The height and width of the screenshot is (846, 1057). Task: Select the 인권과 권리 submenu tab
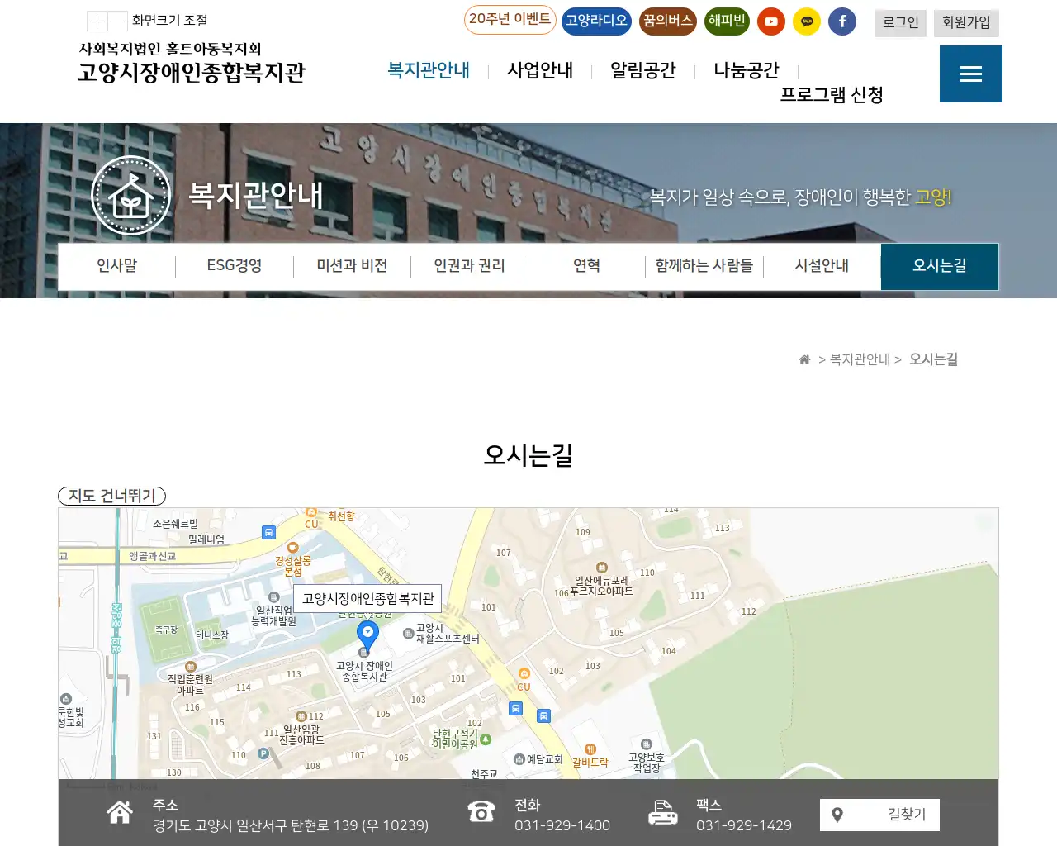click(x=470, y=266)
